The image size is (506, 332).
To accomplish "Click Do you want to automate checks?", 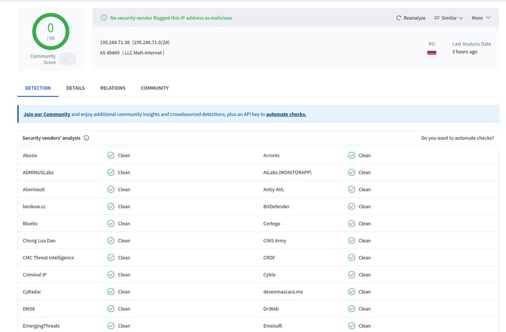I will [x=458, y=138].
